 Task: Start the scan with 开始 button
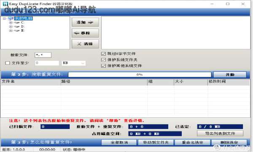point(230,75)
